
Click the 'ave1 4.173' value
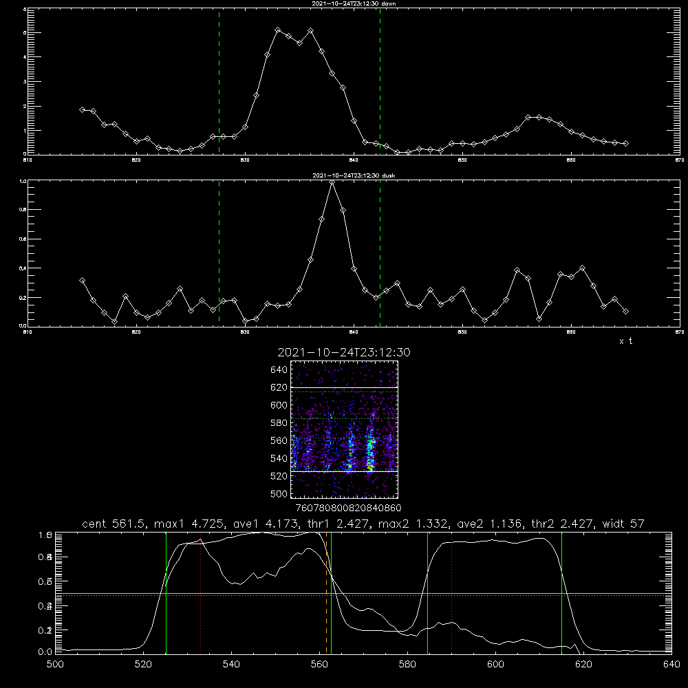coord(266,524)
